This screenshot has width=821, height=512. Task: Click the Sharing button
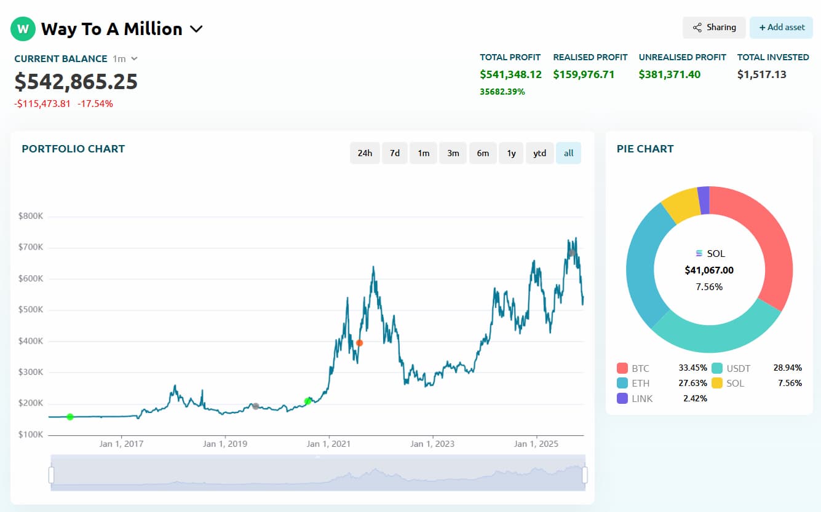point(714,27)
